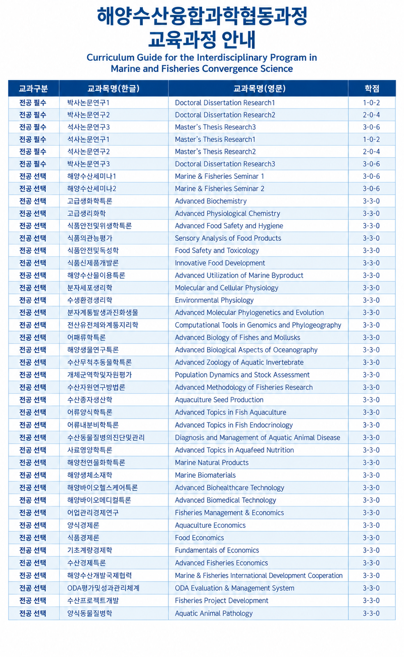Click the 교과목명(영문) column header
Screen dimensions: 404x657
coord(258,88)
